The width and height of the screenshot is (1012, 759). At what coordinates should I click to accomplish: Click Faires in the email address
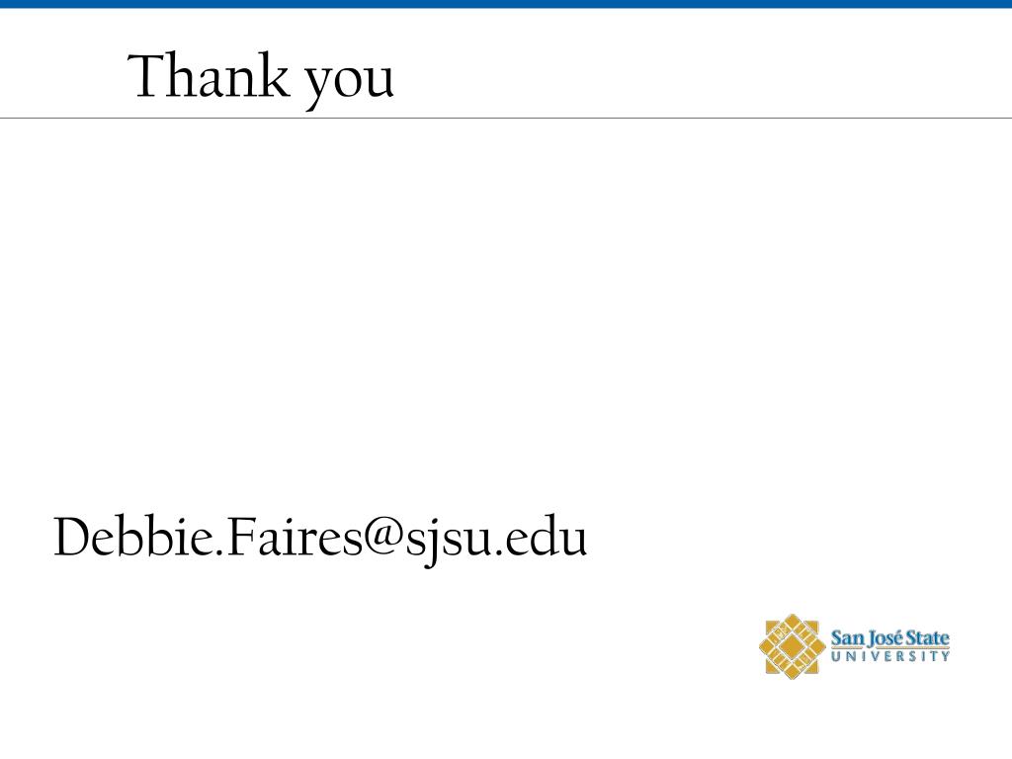[295, 537]
